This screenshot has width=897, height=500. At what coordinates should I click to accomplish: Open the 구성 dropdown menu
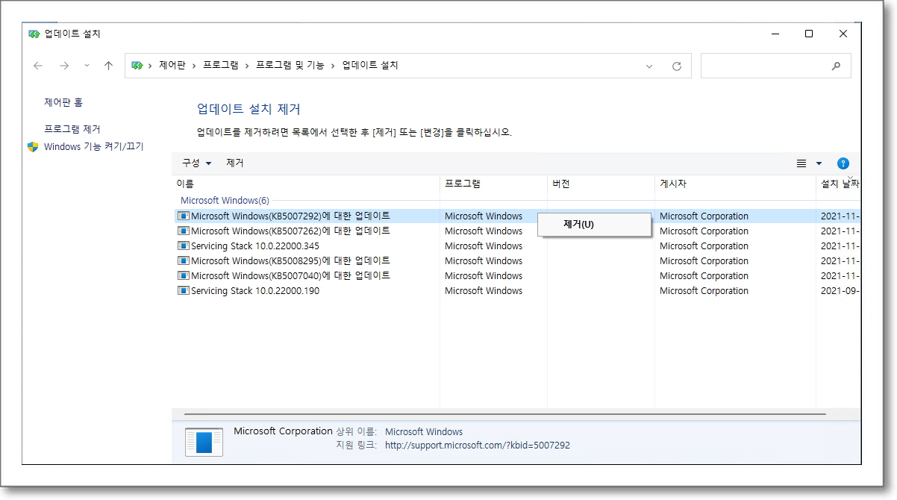(197, 163)
